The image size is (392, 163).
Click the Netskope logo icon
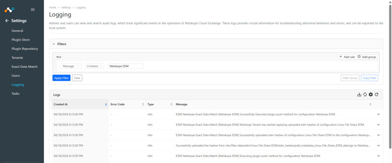[10, 10]
